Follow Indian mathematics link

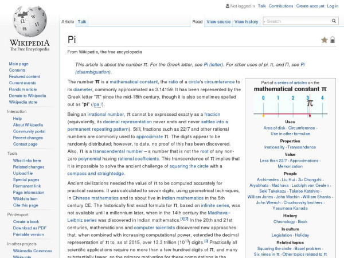click(183, 198)
